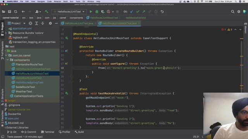This screenshot has width=248, height=139.
Task: Open Dockerfile in project tree
Action: click(14, 114)
